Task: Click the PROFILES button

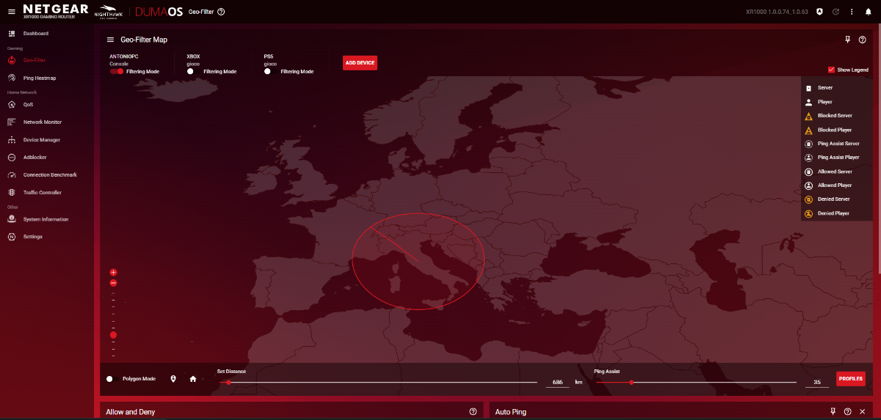Action: [x=851, y=379]
